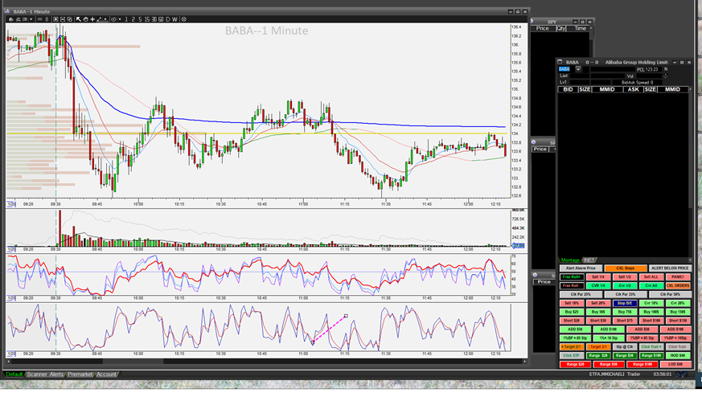Click the blue Stop B/E button
Viewport: 702px width, 393px height.
pyautogui.click(x=625, y=303)
